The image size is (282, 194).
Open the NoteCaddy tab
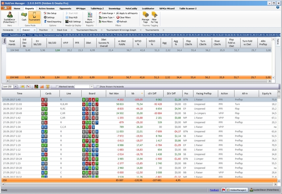(x=131, y=8)
